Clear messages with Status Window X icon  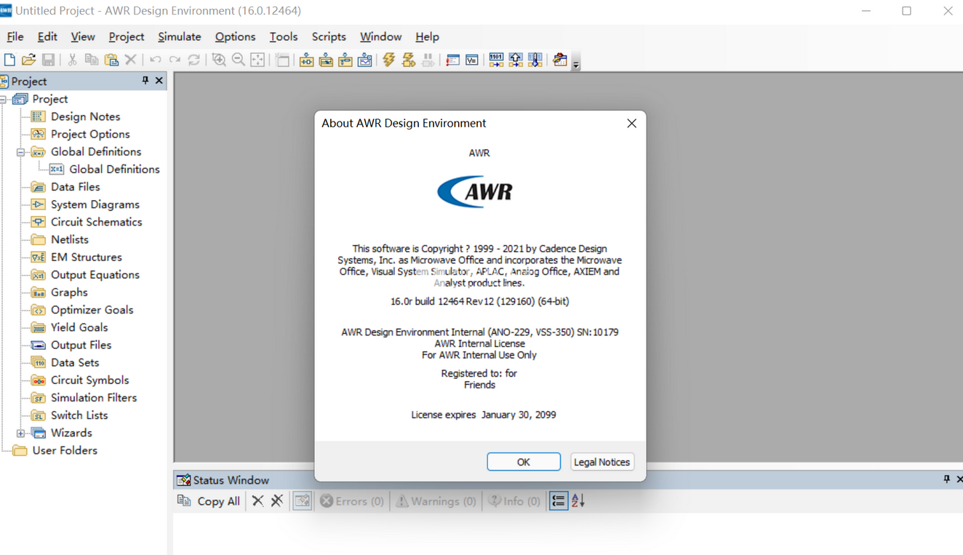257,500
